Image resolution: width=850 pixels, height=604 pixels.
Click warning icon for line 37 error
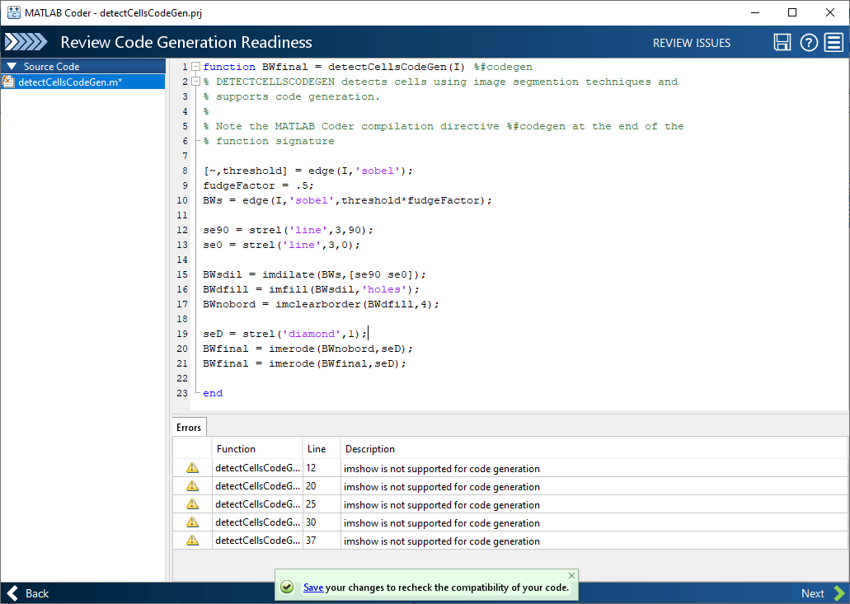coord(192,541)
